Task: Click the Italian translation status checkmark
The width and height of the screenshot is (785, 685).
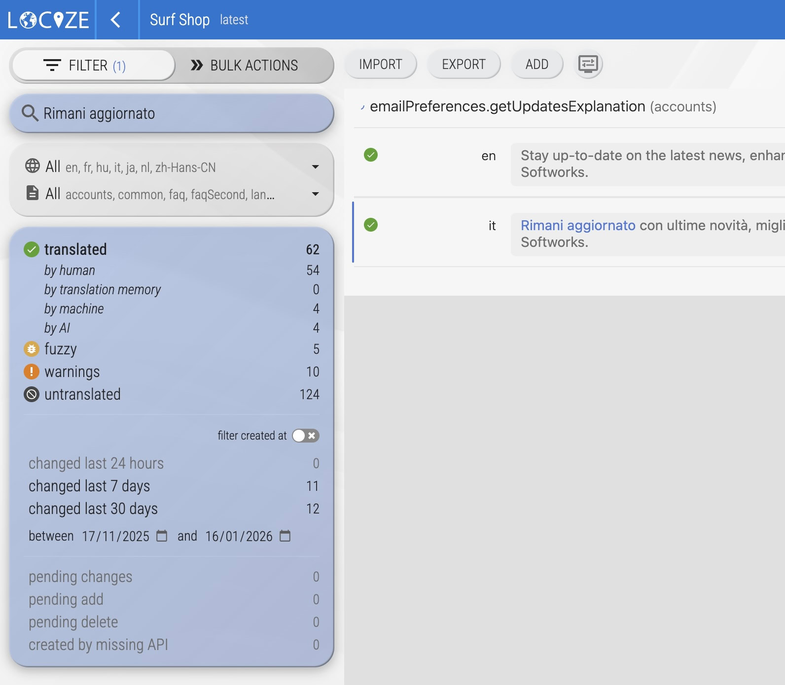Action: click(x=371, y=225)
